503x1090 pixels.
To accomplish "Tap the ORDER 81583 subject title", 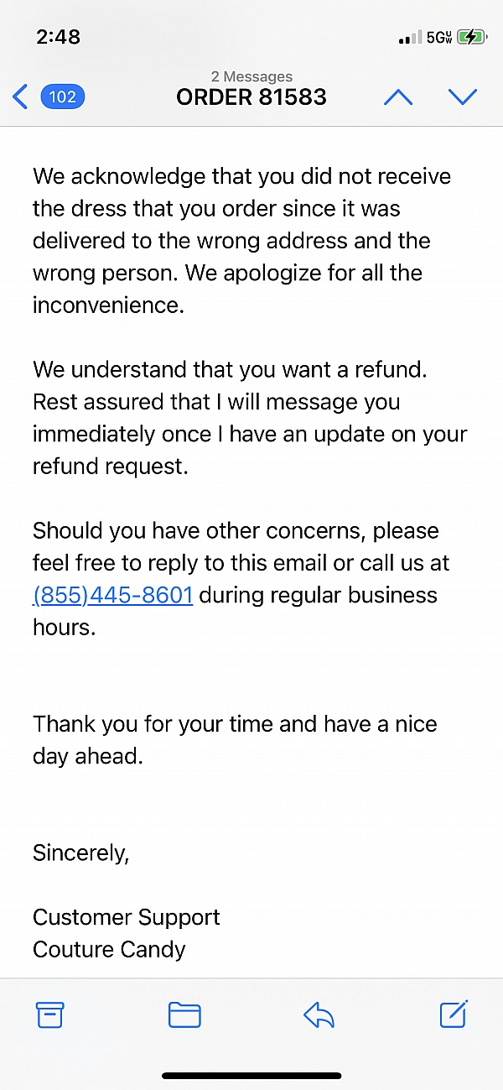I will pyautogui.click(x=251, y=97).
